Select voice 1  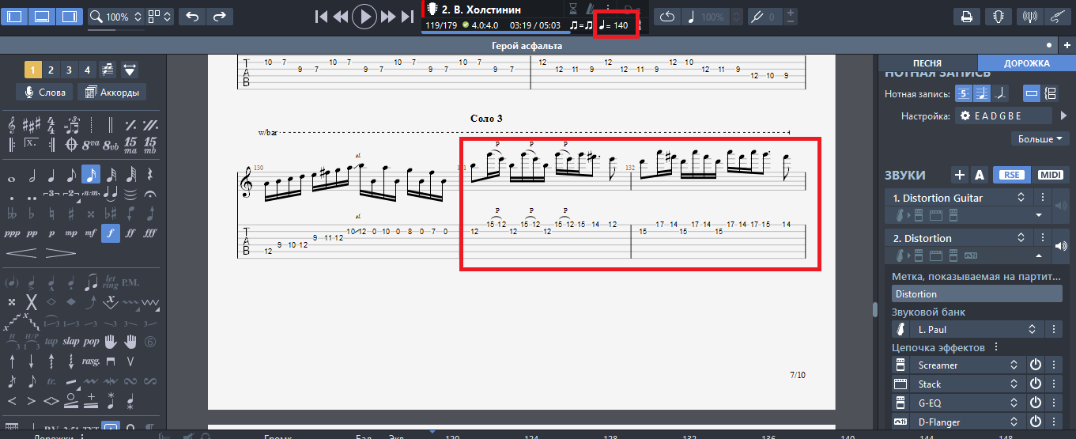[33, 69]
